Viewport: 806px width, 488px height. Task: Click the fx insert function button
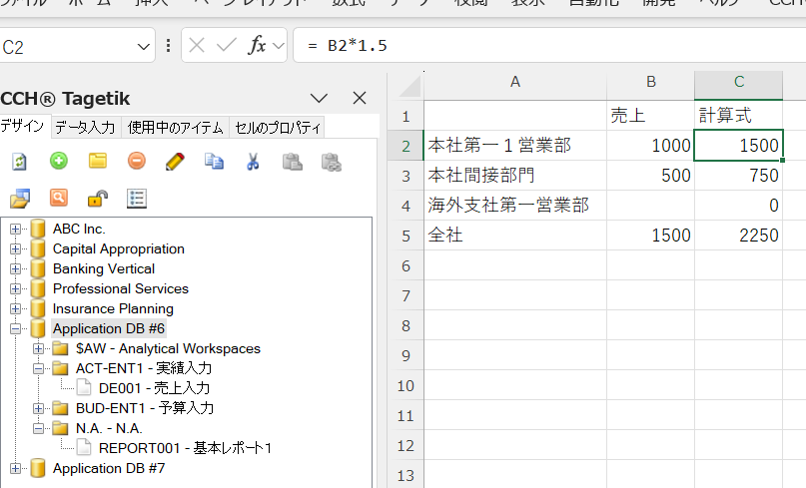tap(257, 46)
